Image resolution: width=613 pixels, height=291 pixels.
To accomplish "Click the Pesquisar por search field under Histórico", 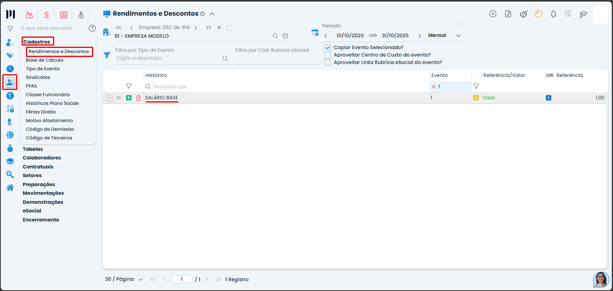I will [x=287, y=86].
